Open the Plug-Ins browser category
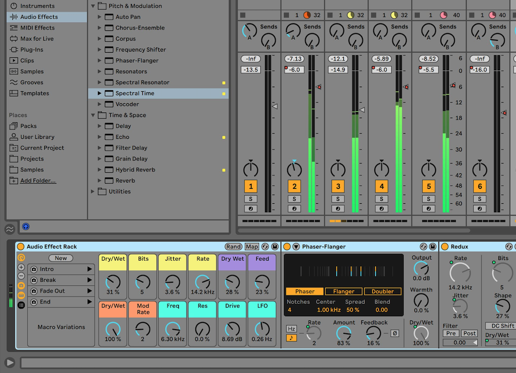This screenshot has height=373, width=516. click(31, 50)
